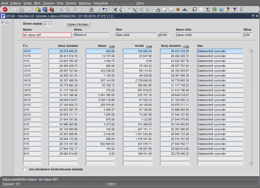260x188 pixels.
Task: Open the Nástroje menu
Action: pyautogui.click(x=84, y=3)
